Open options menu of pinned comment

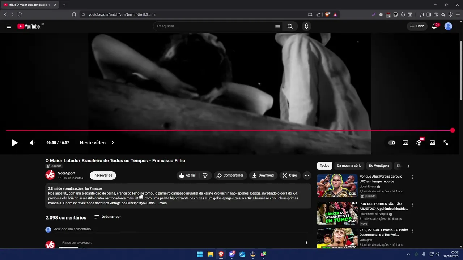(x=306, y=243)
